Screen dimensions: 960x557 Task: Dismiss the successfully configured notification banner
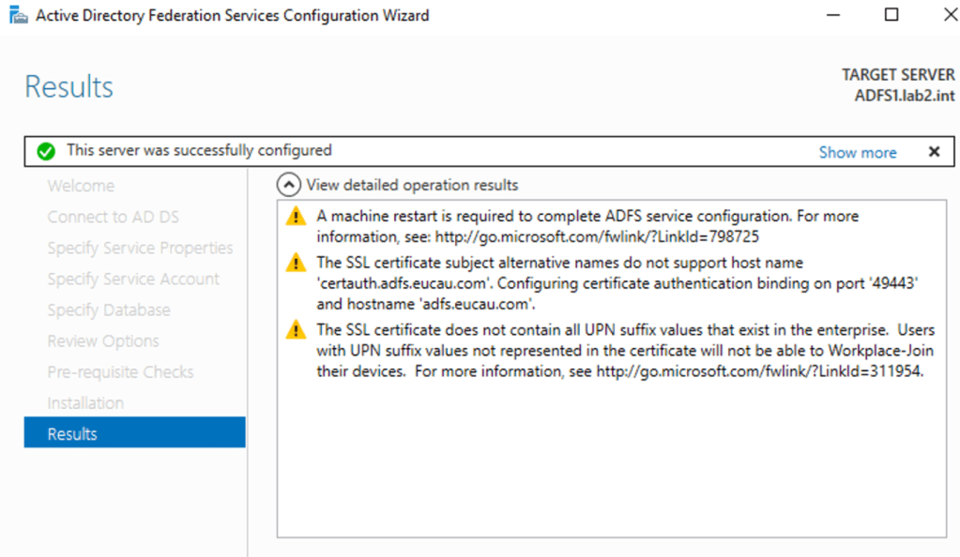pyautogui.click(x=934, y=152)
